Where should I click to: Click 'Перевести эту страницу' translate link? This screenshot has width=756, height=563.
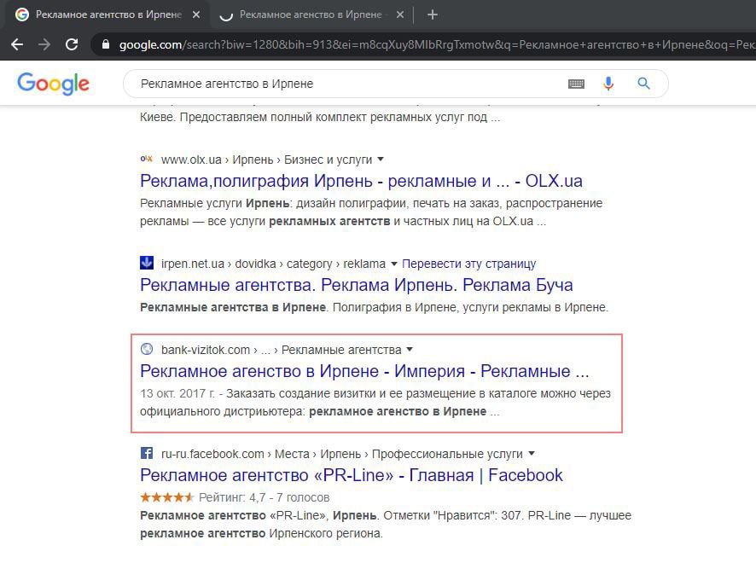point(468,264)
